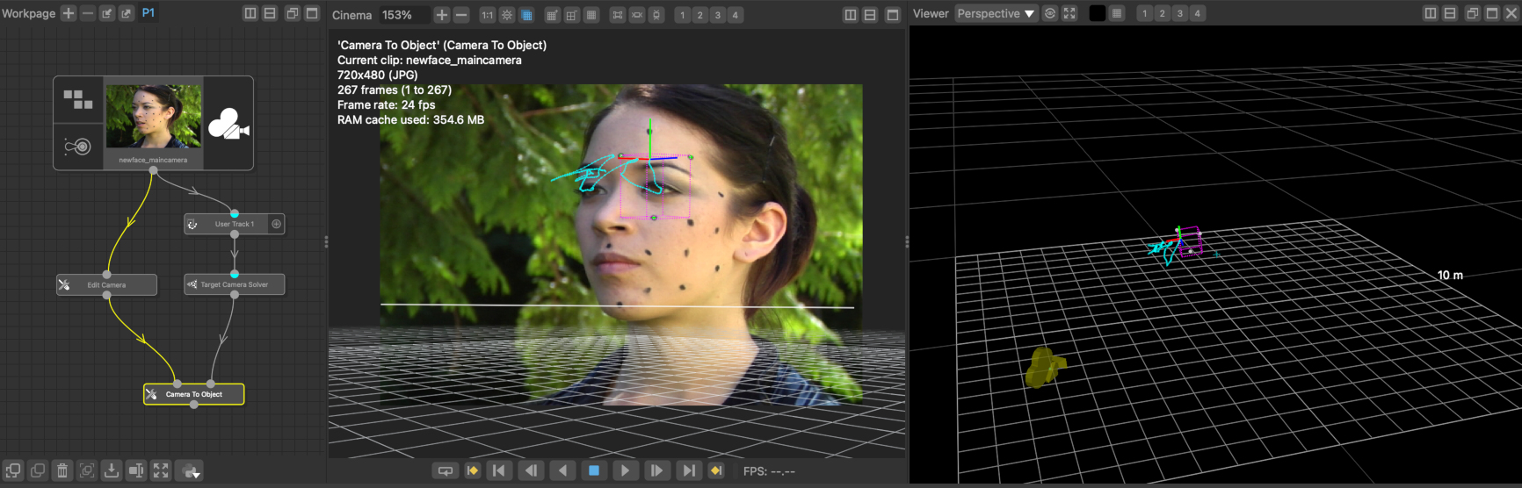Toggle the blue highlighted display button in Cinema
Screen dimensions: 1522x488
[526, 15]
